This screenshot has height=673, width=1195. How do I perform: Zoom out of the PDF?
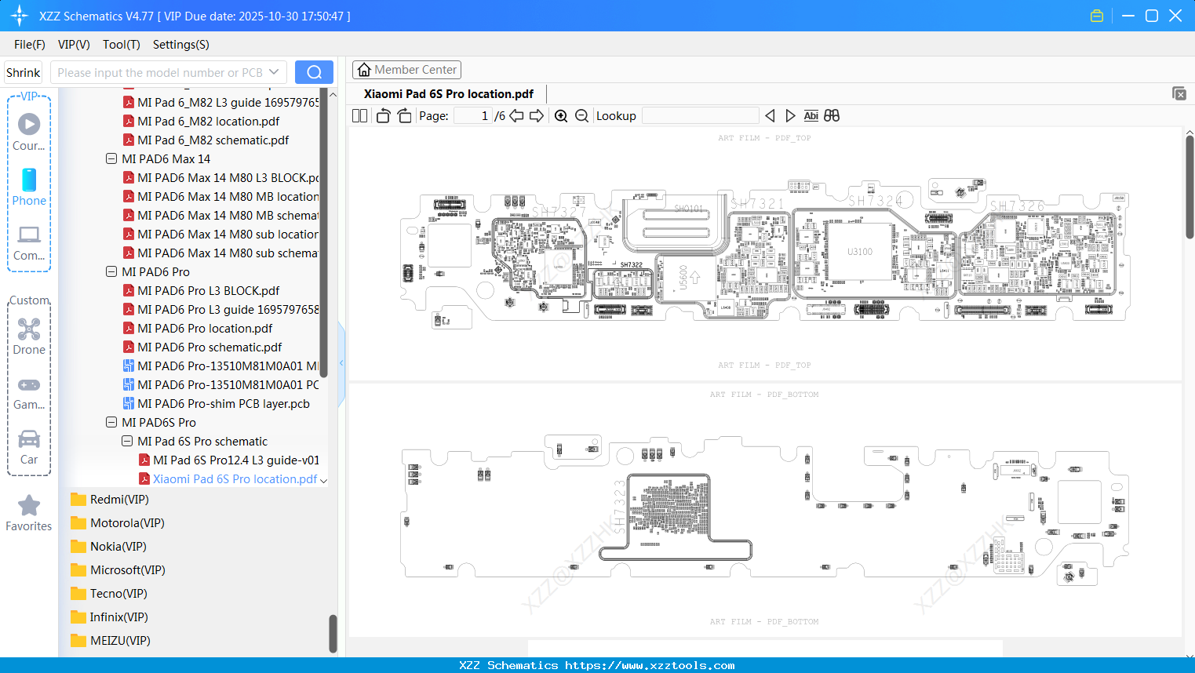[x=581, y=116]
